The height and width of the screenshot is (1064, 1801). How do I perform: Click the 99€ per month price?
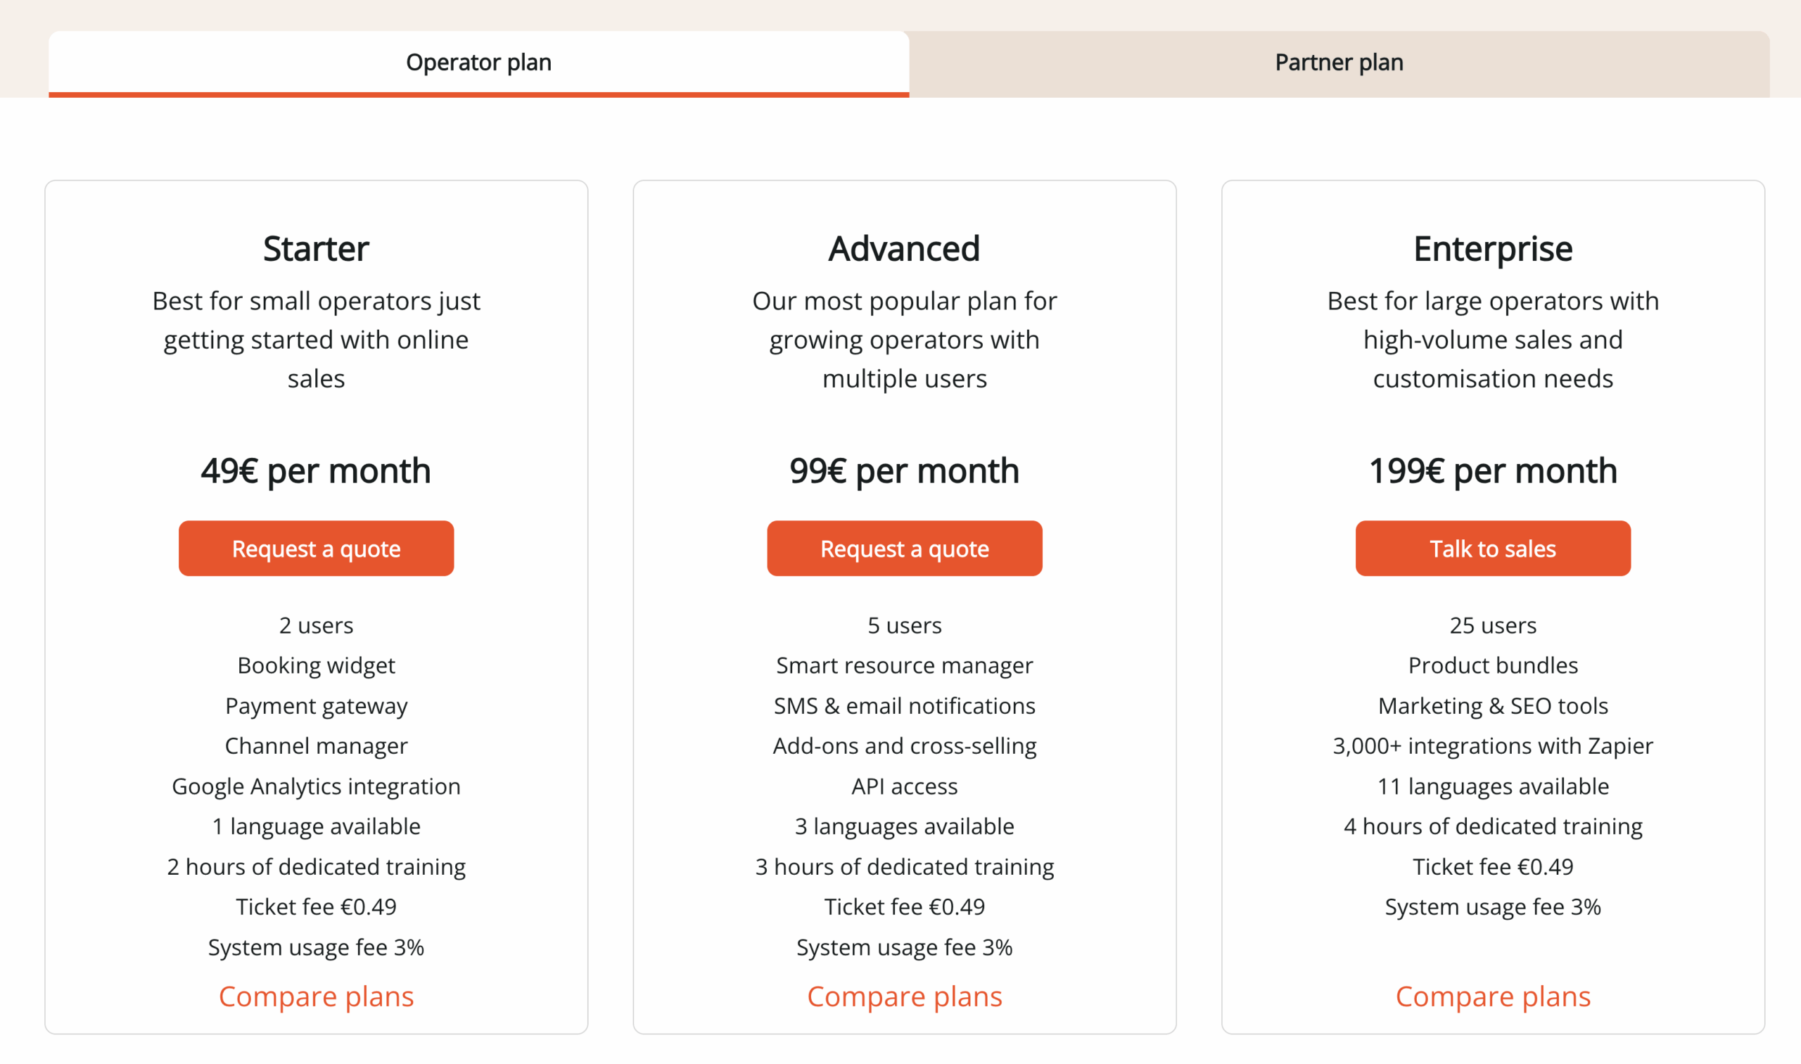(x=905, y=470)
